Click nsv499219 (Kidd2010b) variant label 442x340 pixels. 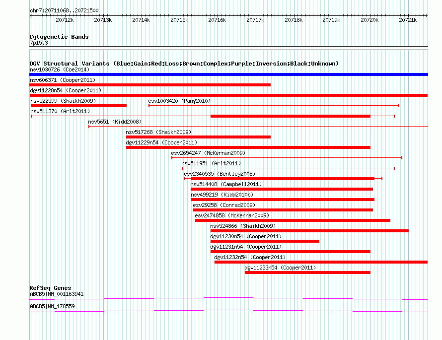click(x=222, y=195)
